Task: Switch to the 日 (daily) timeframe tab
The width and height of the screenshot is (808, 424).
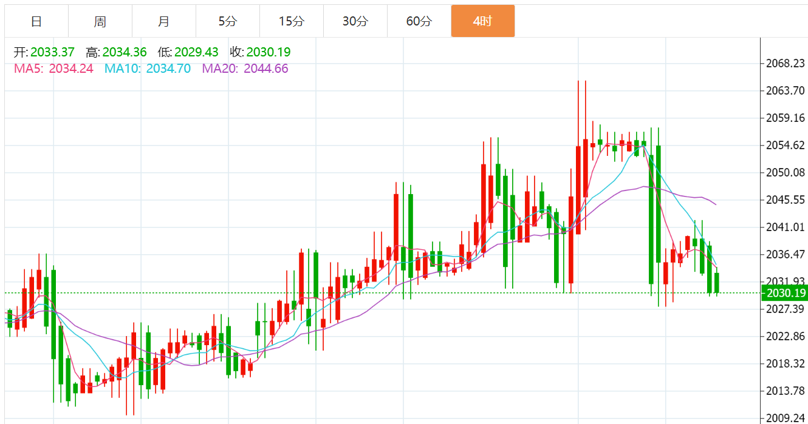Action: [36, 21]
